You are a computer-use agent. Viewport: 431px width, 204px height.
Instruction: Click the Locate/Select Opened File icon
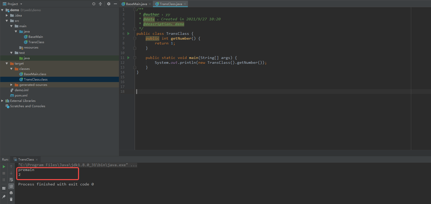tap(94, 4)
